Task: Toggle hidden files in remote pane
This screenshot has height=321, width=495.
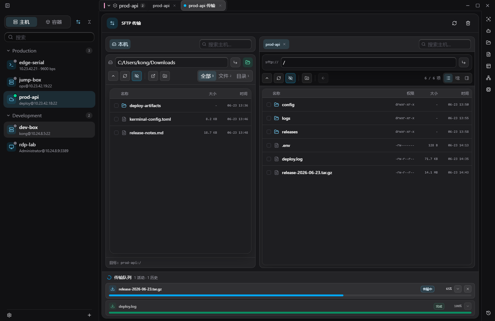Action: (291, 78)
